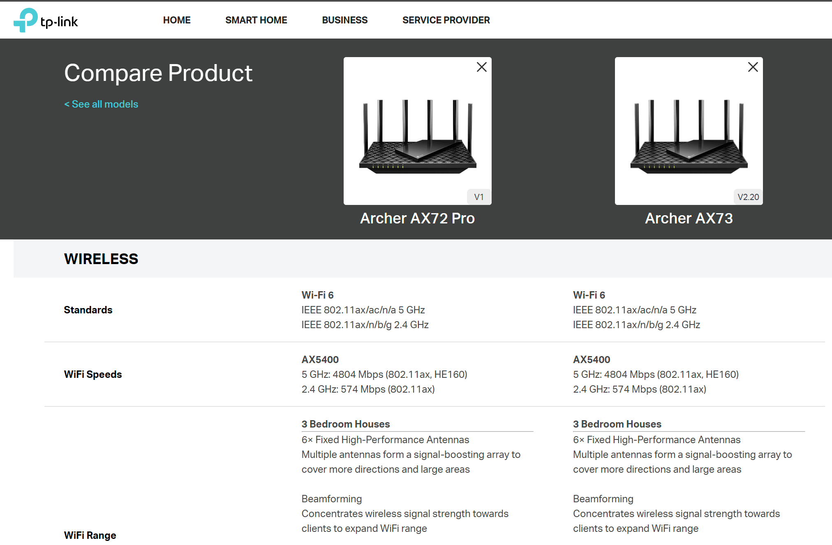Image resolution: width=832 pixels, height=545 pixels.
Task: Click the Archer AX73 router image
Action: [x=689, y=137]
